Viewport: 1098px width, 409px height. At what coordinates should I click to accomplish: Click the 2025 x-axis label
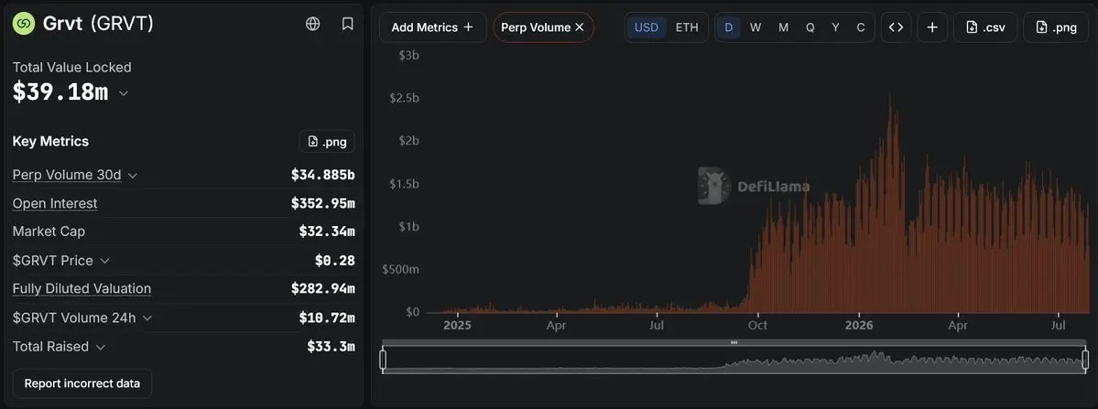click(457, 326)
